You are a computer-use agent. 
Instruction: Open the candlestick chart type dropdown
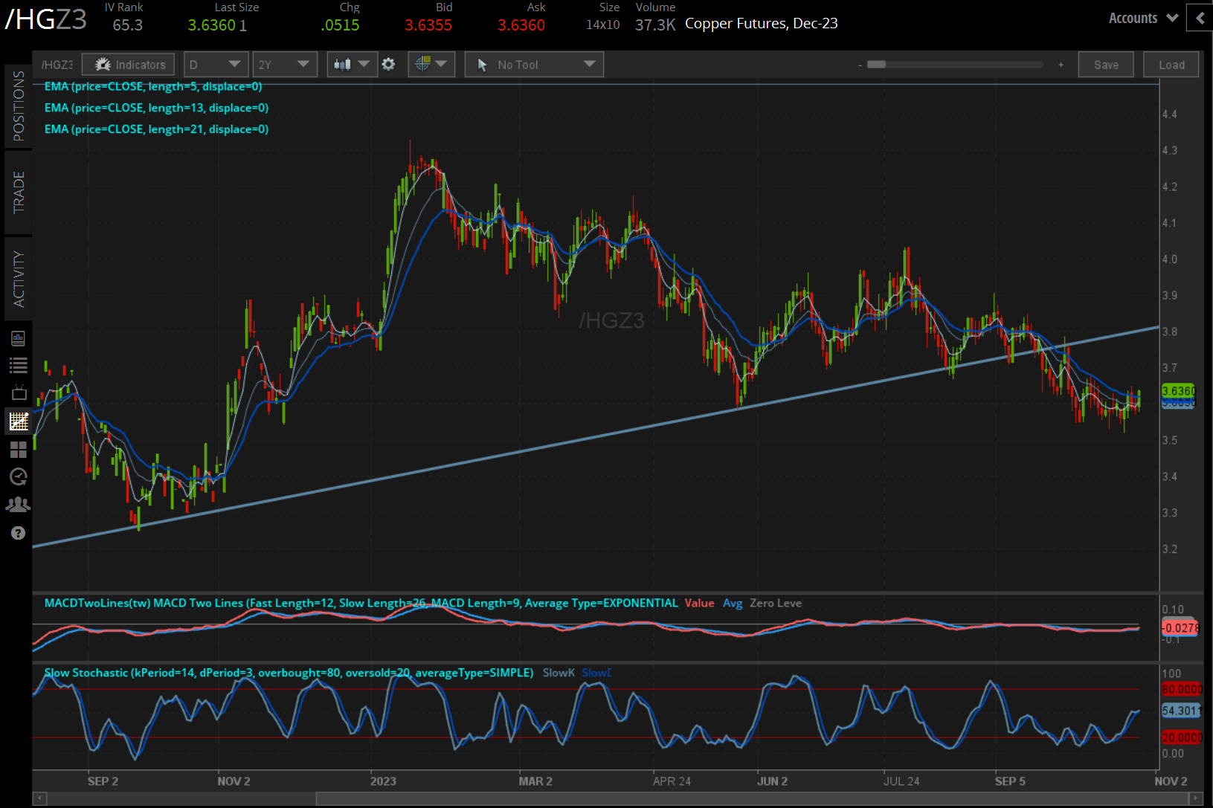tap(351, 65)
